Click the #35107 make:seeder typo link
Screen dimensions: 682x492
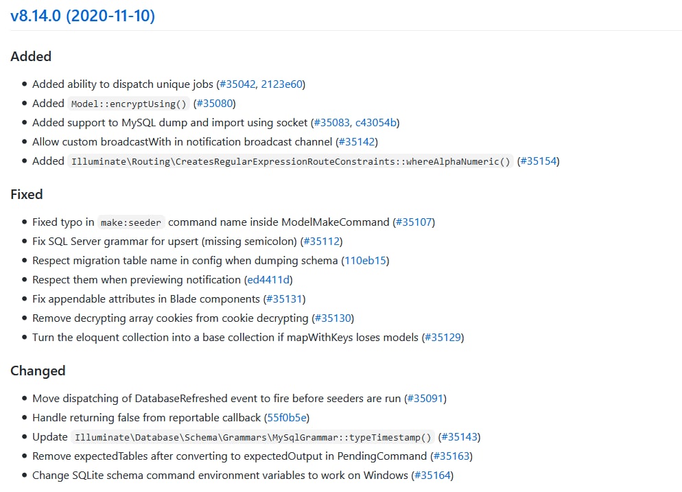pos(414,222)
